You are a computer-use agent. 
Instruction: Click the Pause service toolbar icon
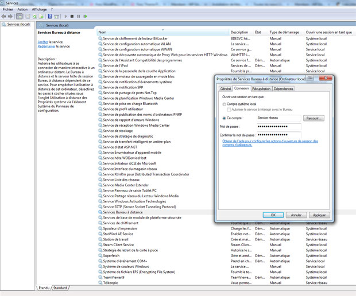(x=79, y=16)
